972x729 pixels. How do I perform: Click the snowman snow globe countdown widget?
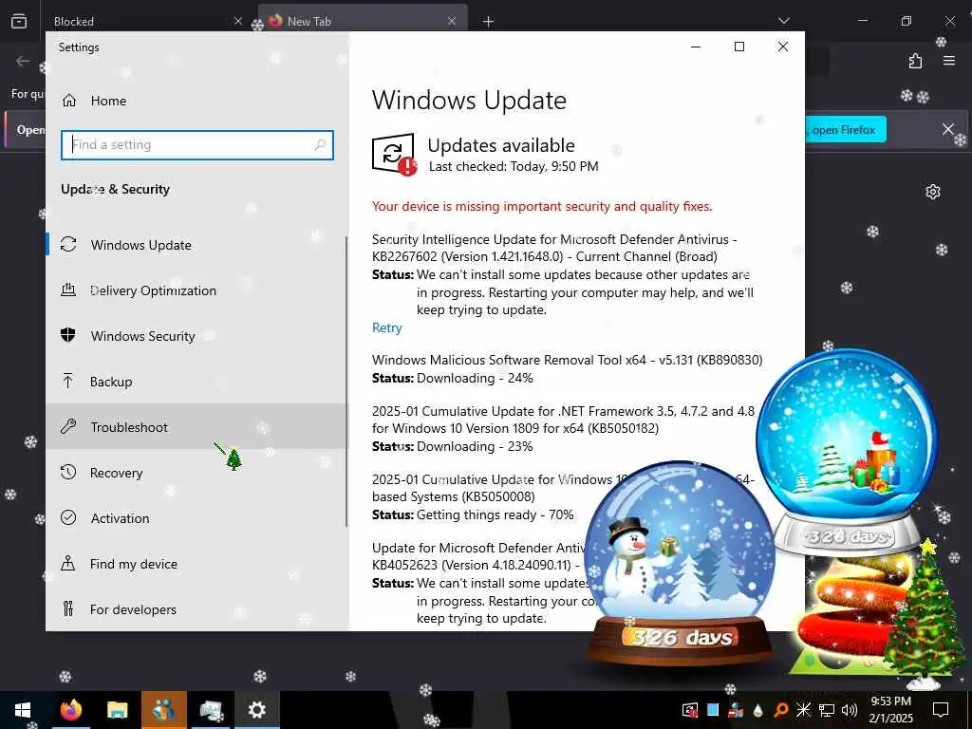click(680, 563)
